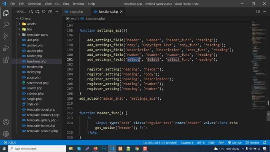Open the Extensions view

coord(5,60)
